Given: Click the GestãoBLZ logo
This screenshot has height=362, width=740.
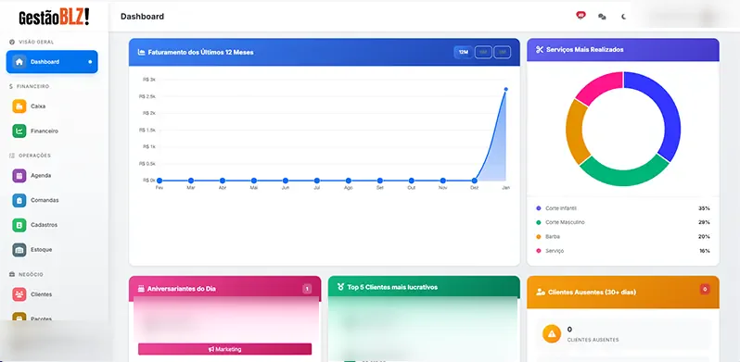Looking at the screenshot, I should point(54,17).
